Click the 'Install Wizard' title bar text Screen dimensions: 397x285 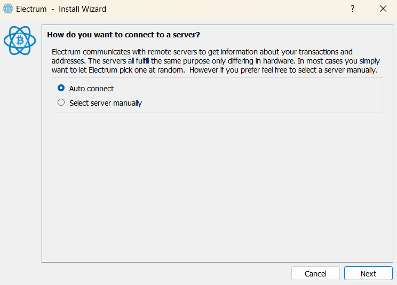[82, 9]
